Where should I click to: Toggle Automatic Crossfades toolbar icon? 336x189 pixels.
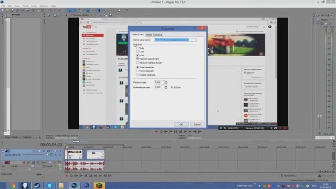click(x=73, y=10)
